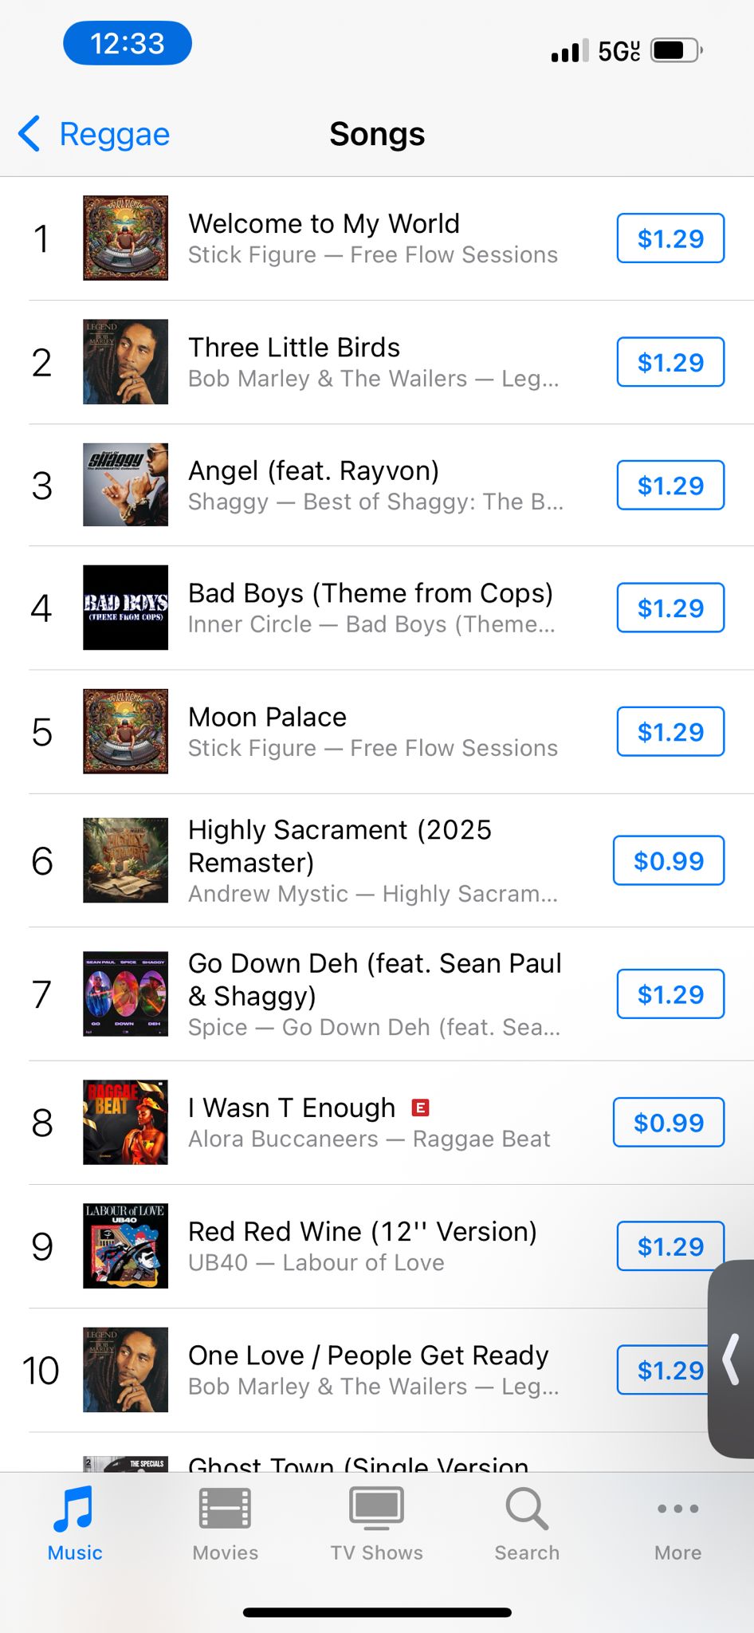Screen dimensions: 754x1633
Task: Select One Love / People Get Ready
Action: pos(368,1356)
